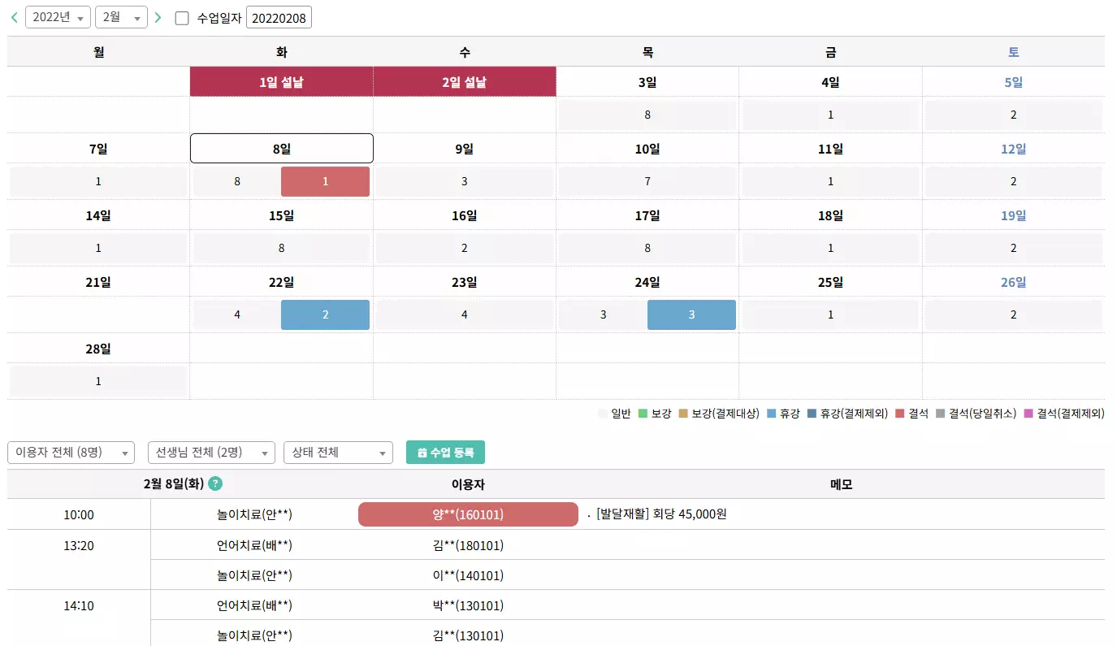Click the previous month arrow

click(14, 16)
